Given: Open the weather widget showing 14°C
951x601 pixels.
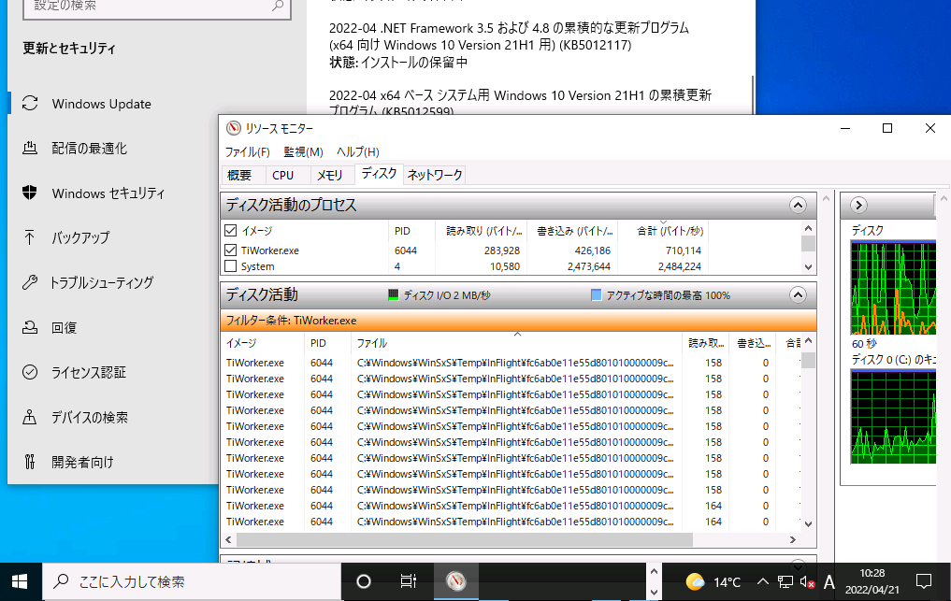Looking at the screenshot, I should pos(713,582).
